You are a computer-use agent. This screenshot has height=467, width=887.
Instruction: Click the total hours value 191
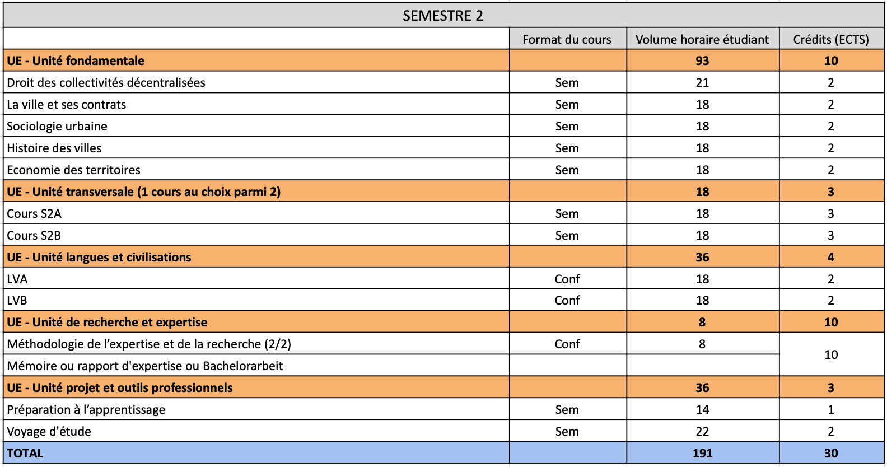point(702,453)
